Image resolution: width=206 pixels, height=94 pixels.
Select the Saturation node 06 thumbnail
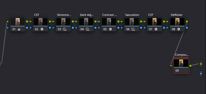(132, 22)
